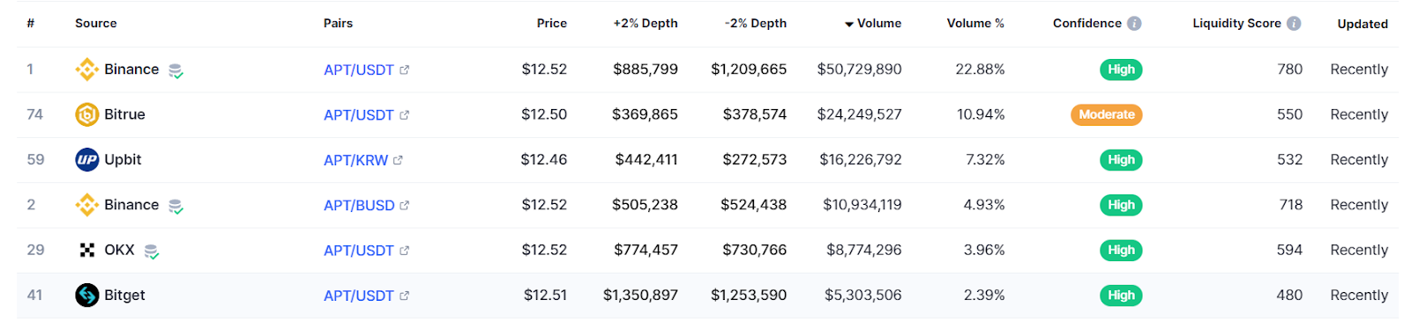
Task: Click the High confidence badge for Upbit
Action: [x=1121, y=160]
